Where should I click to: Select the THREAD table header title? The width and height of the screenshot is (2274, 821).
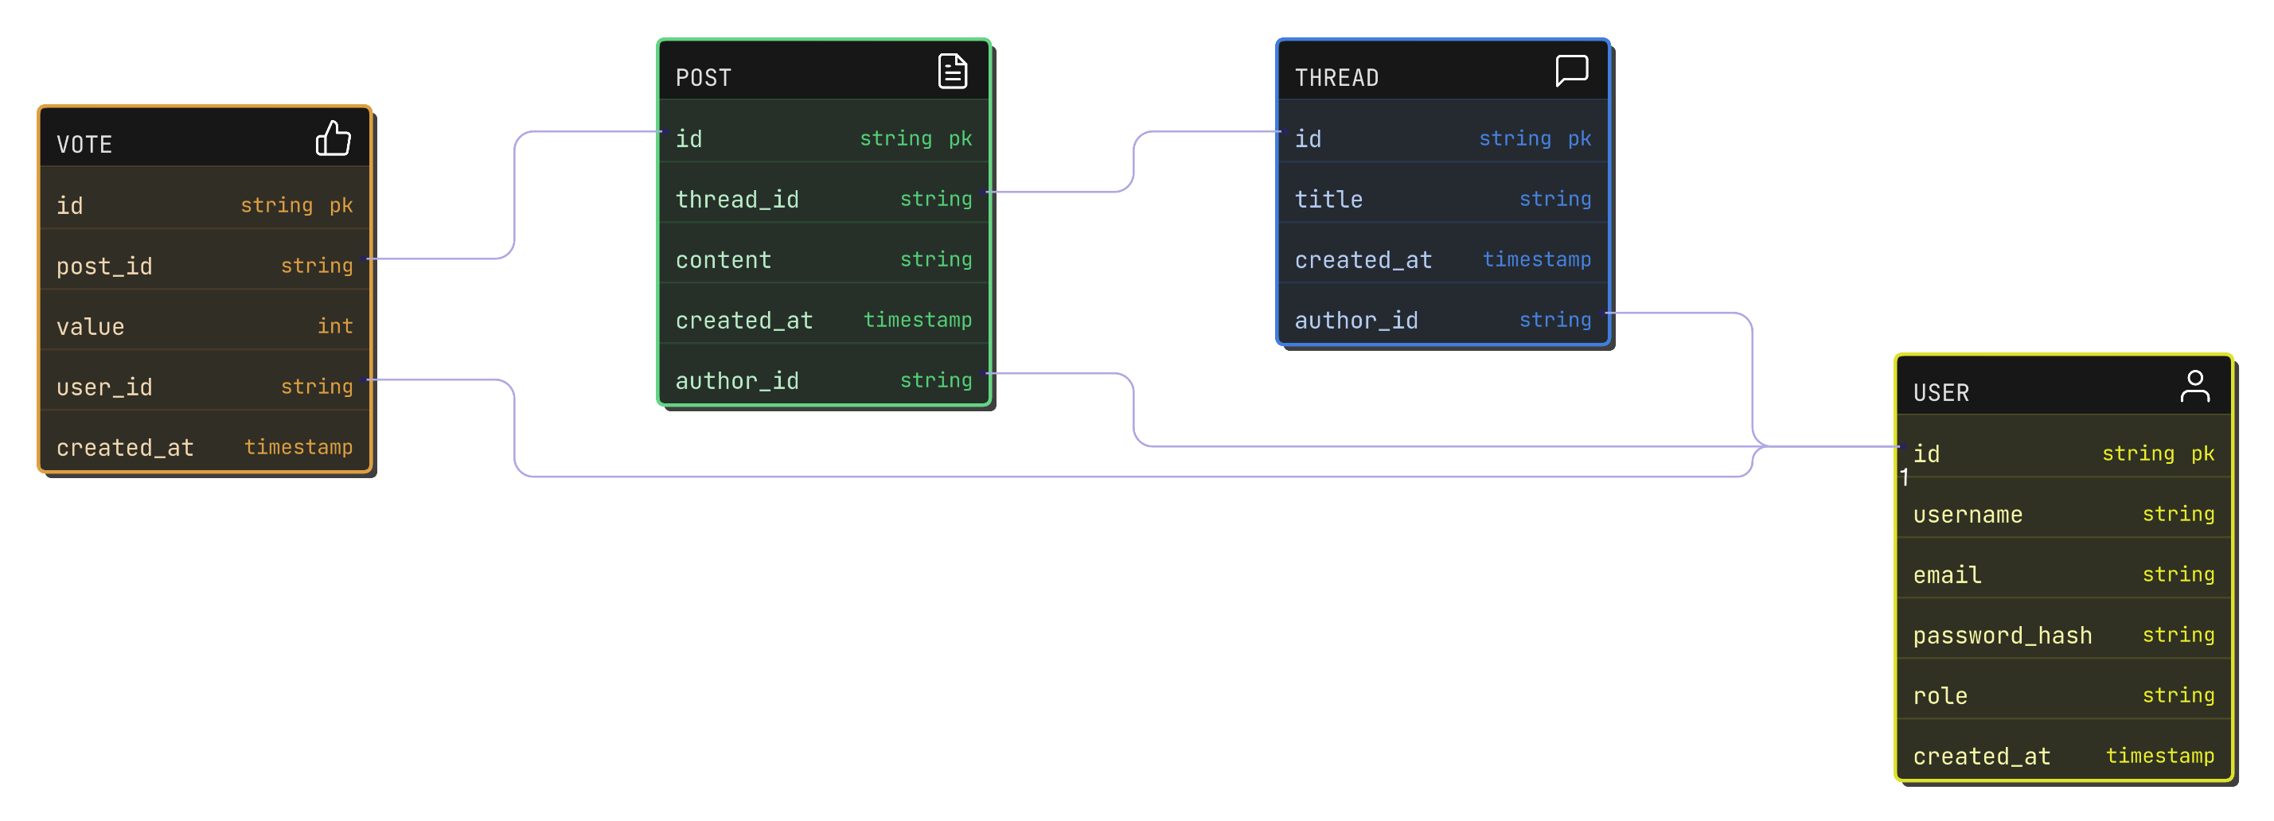pyautogui.click(x=1336, y=78)
